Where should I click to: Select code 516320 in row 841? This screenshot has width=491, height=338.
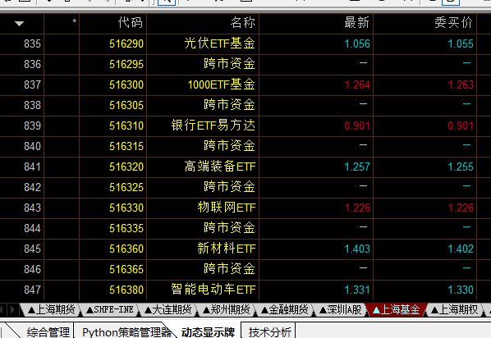[x=126, y=167]
